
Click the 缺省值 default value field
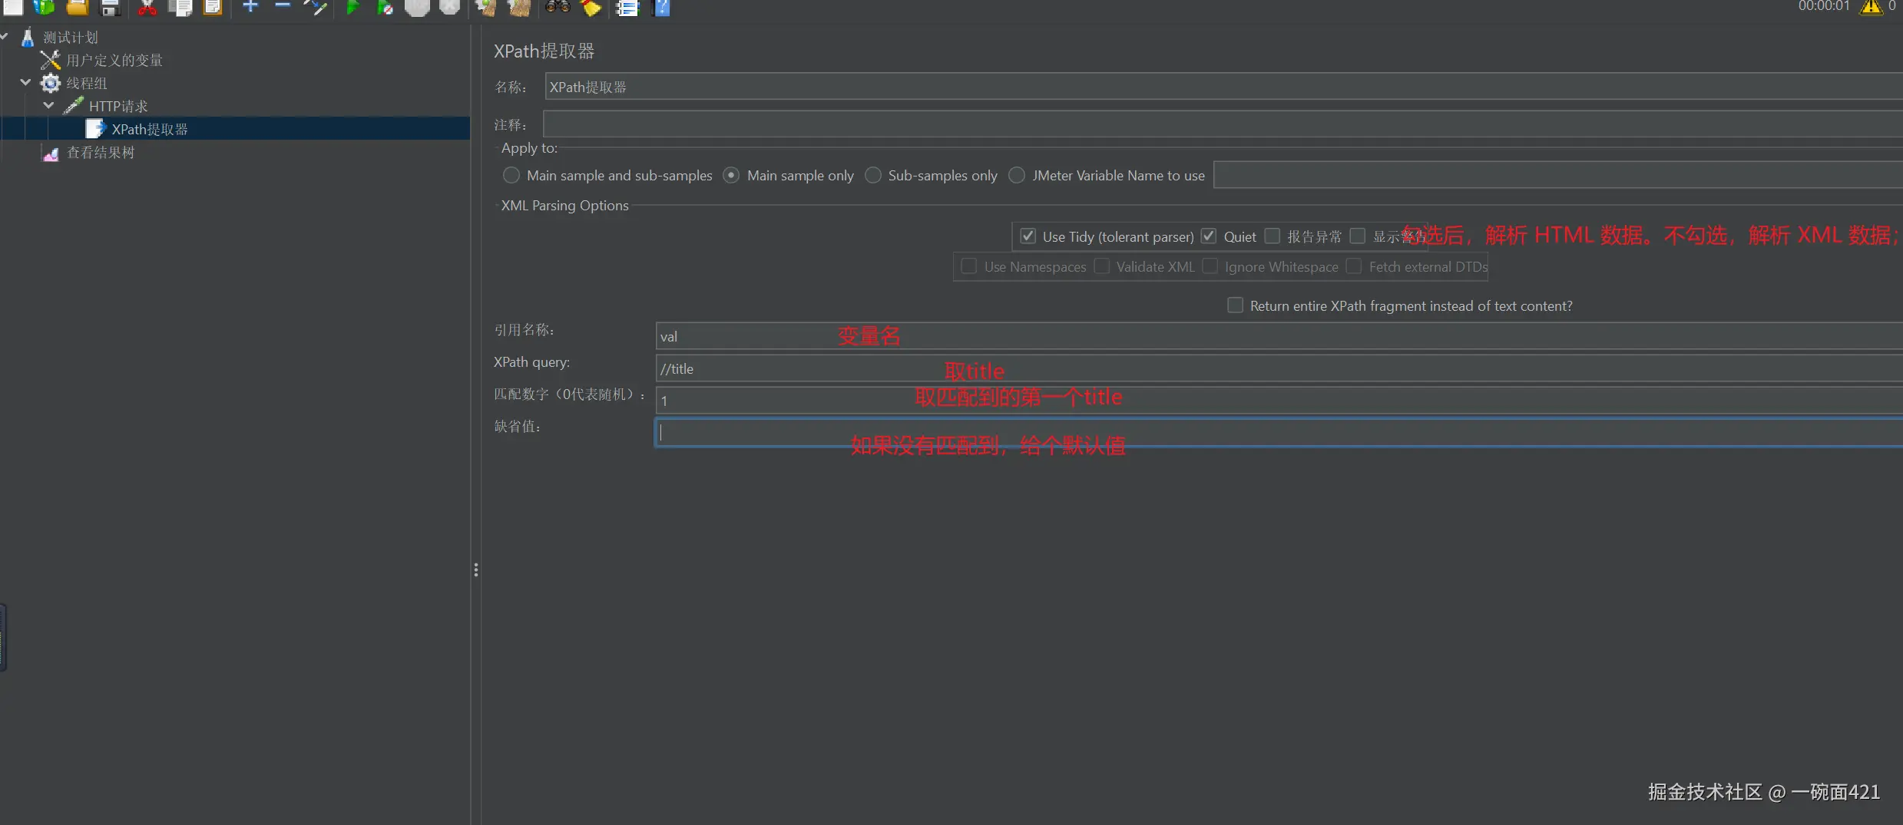coord(1279,433)
